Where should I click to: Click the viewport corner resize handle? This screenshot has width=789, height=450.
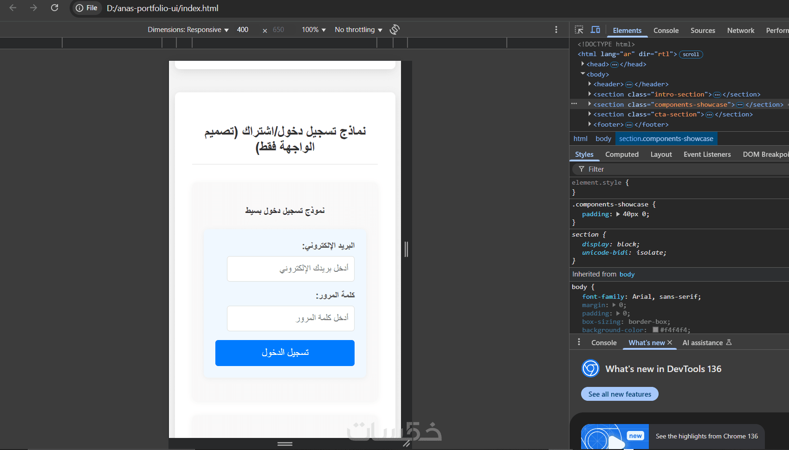(x=407, y=444)
